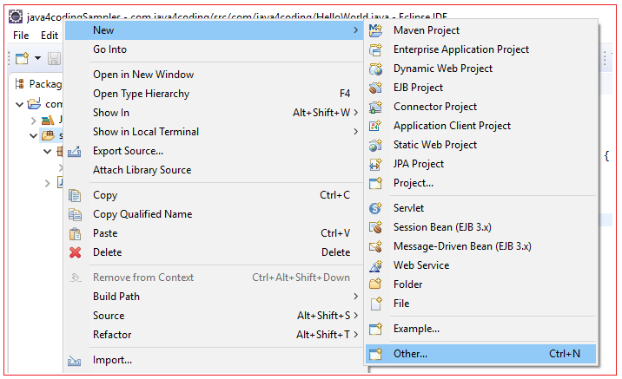Choose Maven Project from New submenu
The image size is (622, 379).
(480, 30)
